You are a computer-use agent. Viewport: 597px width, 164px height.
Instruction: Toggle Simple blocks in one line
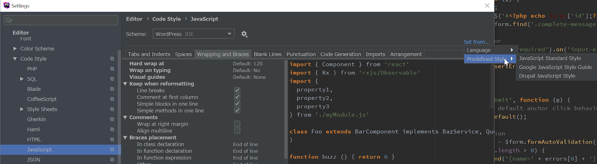(x=237, y=103)
